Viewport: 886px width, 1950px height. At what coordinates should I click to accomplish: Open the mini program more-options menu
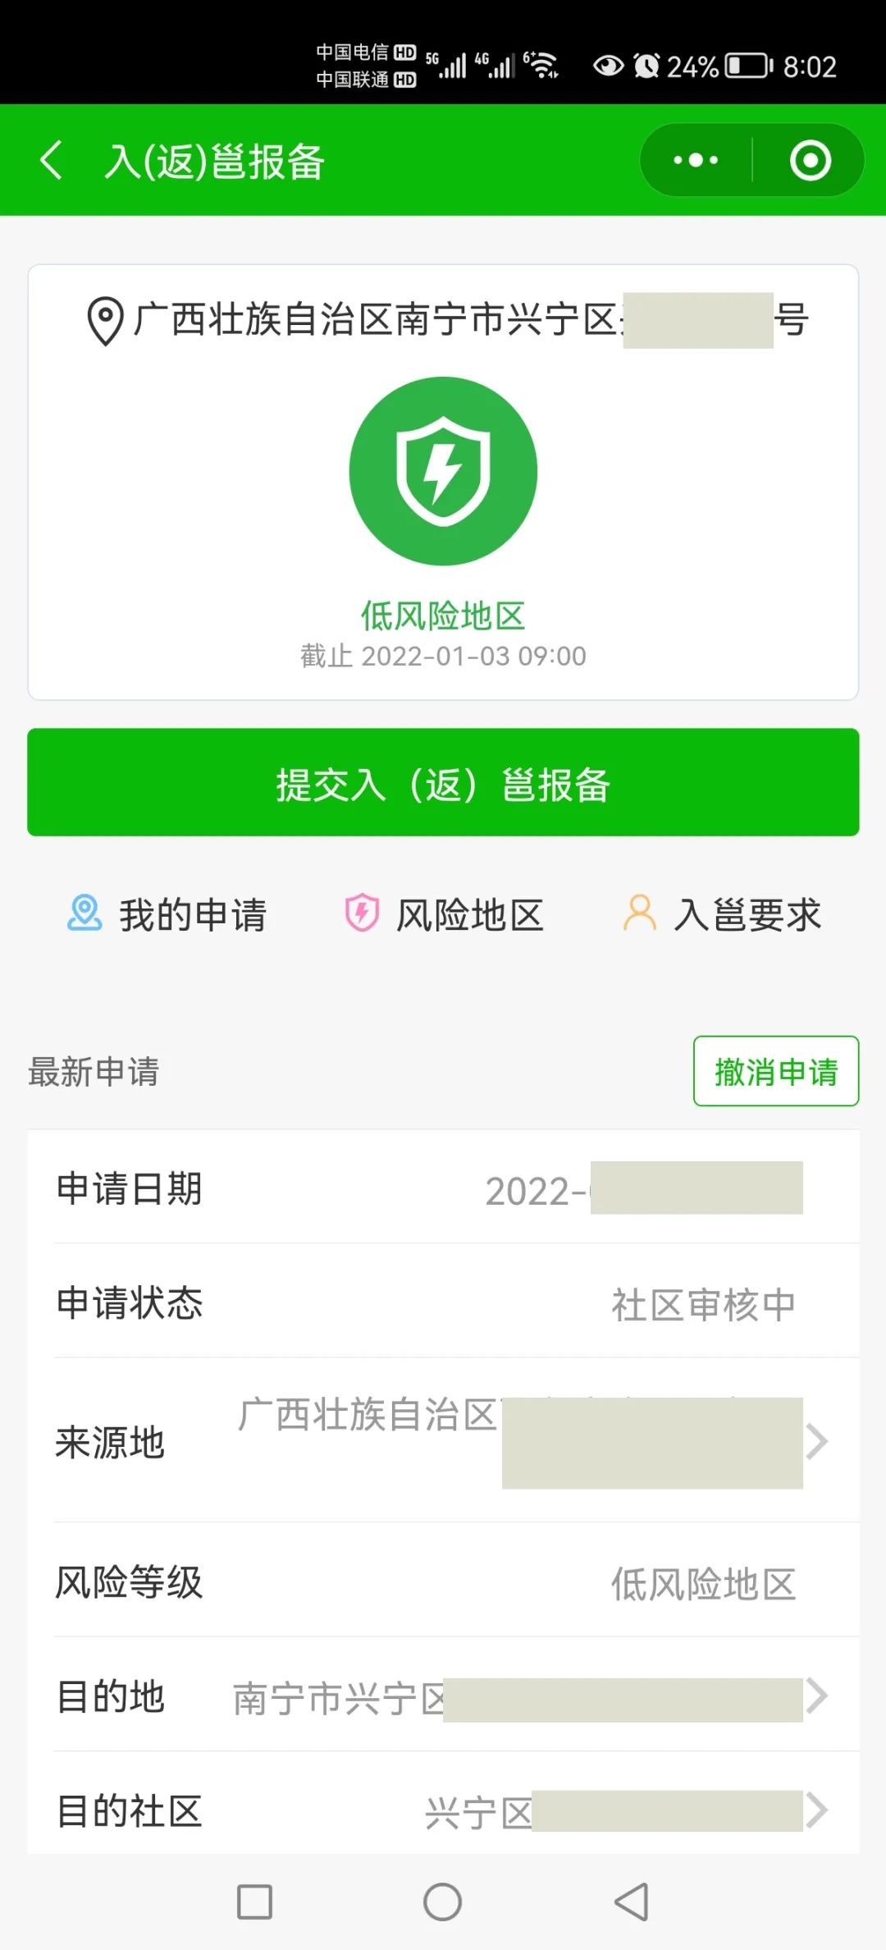click(x=696, y=160)
